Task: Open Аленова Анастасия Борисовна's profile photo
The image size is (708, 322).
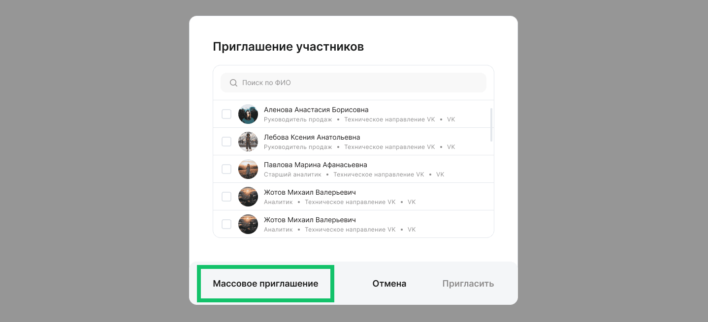Action: pos(248,114)
